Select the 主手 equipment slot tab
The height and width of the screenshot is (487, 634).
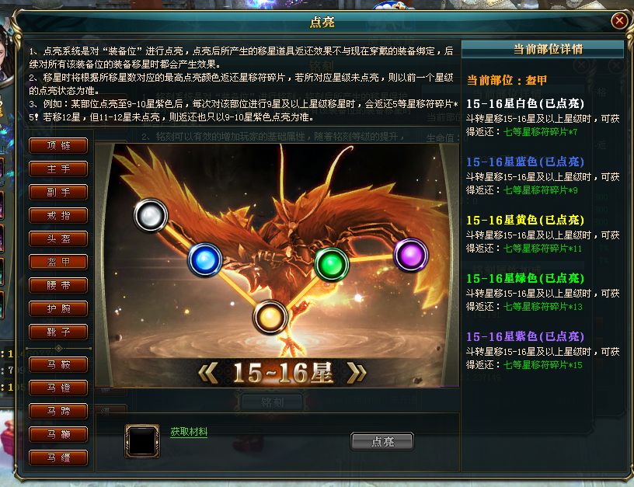[58, 169]
